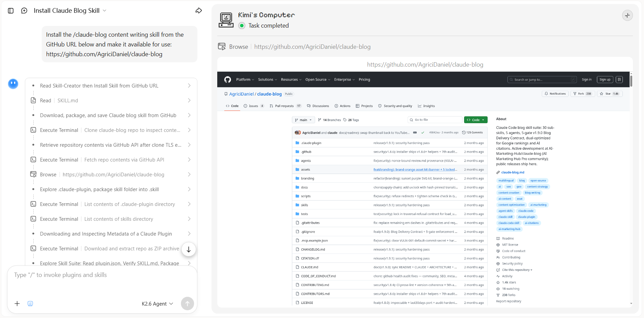The image size is (644, 318).
Task: Click the Sign up button
Action: click(x=605, y=80)
